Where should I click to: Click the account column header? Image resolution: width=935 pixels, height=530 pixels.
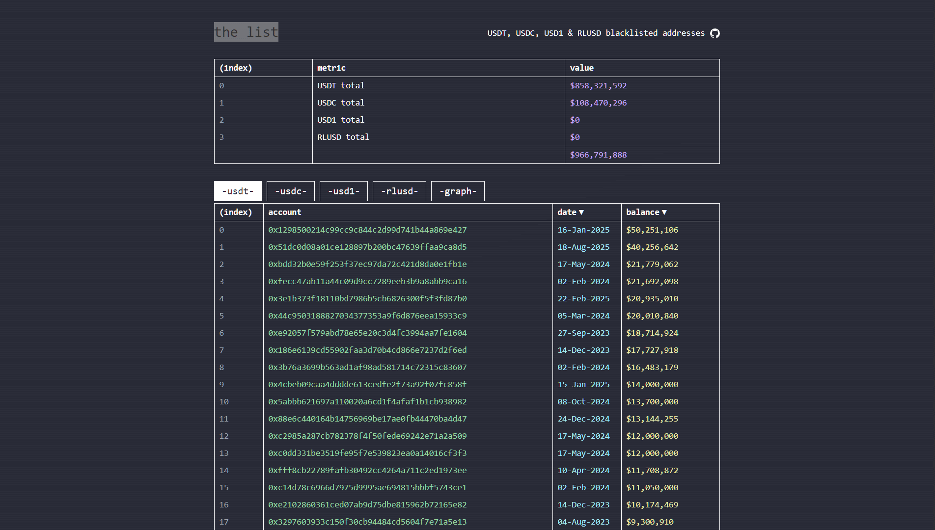click(x=284, y=212)
